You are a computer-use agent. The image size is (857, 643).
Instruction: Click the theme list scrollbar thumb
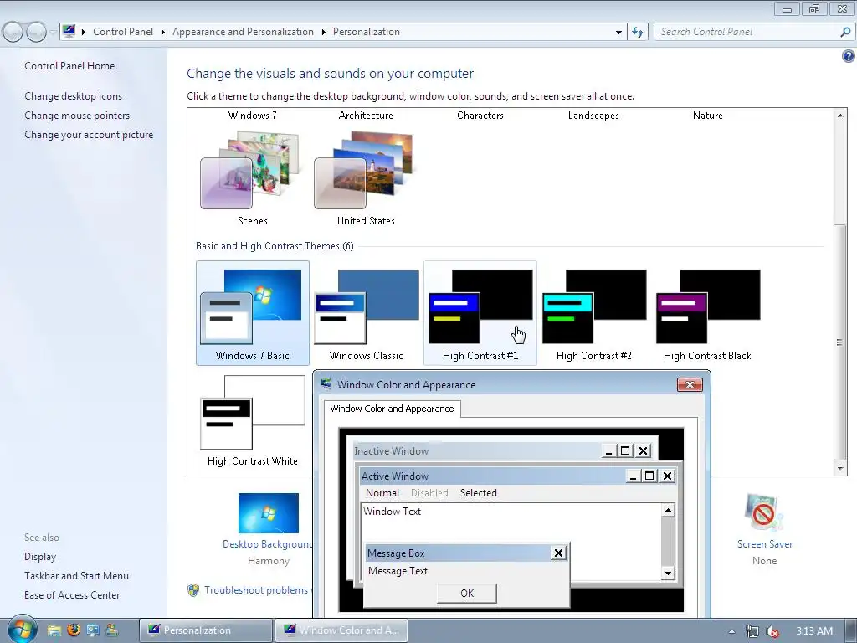840,342
